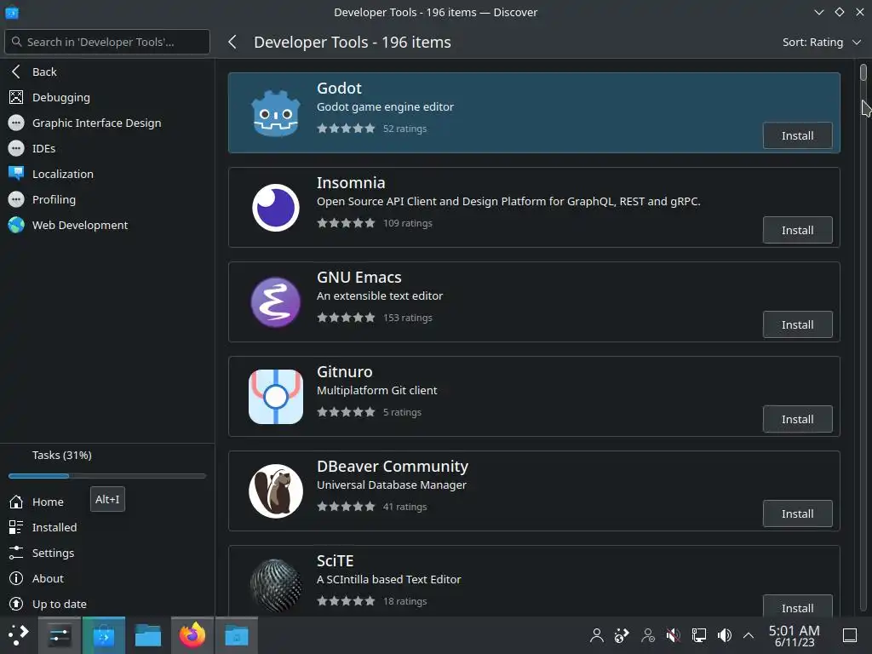
Task: Select the Profiling category
Action: (54, 199)
